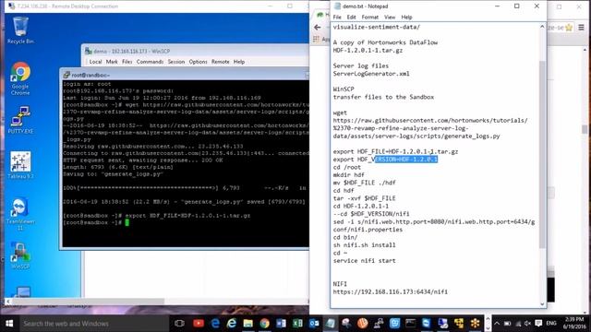Open WinSCP Remote menu
Image resolution: width=591 pixels, height=332 pixels.
[220, 62]
